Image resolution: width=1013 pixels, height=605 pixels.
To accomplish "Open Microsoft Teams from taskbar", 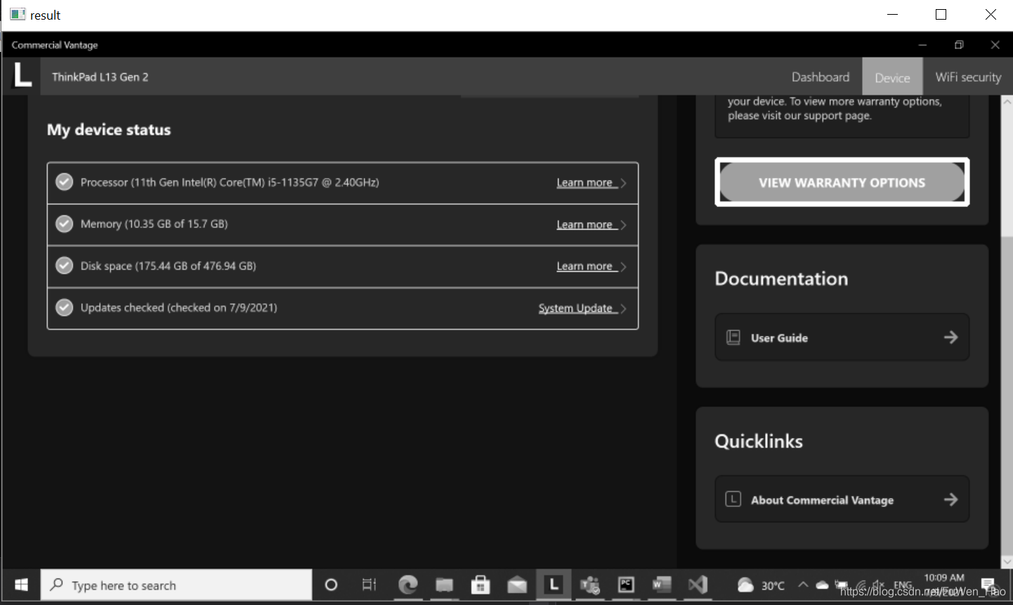I will point(590,585).
